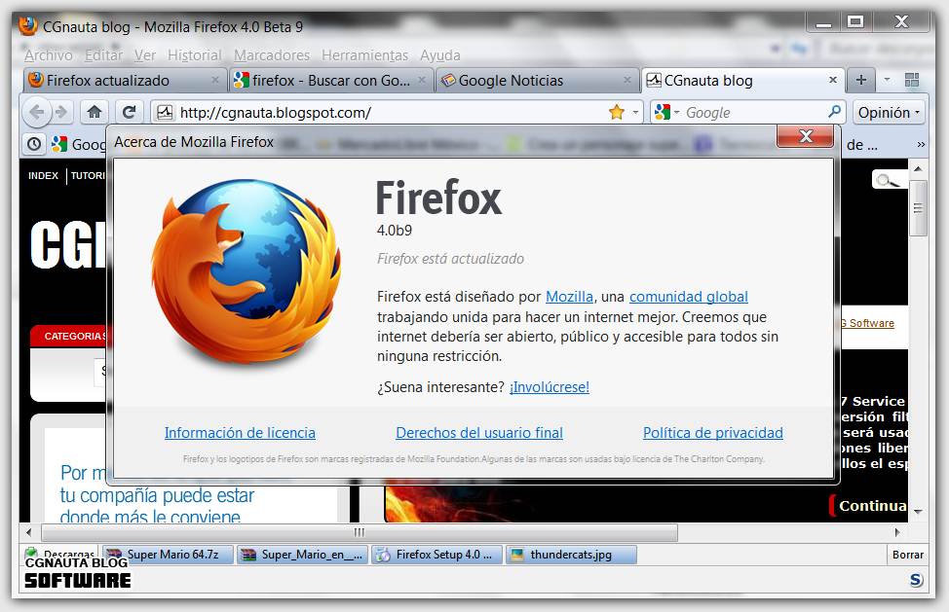Go to the Home page icon
This screenshot has height=612, width=949.
pyautogui.click(x=94, y=112)
